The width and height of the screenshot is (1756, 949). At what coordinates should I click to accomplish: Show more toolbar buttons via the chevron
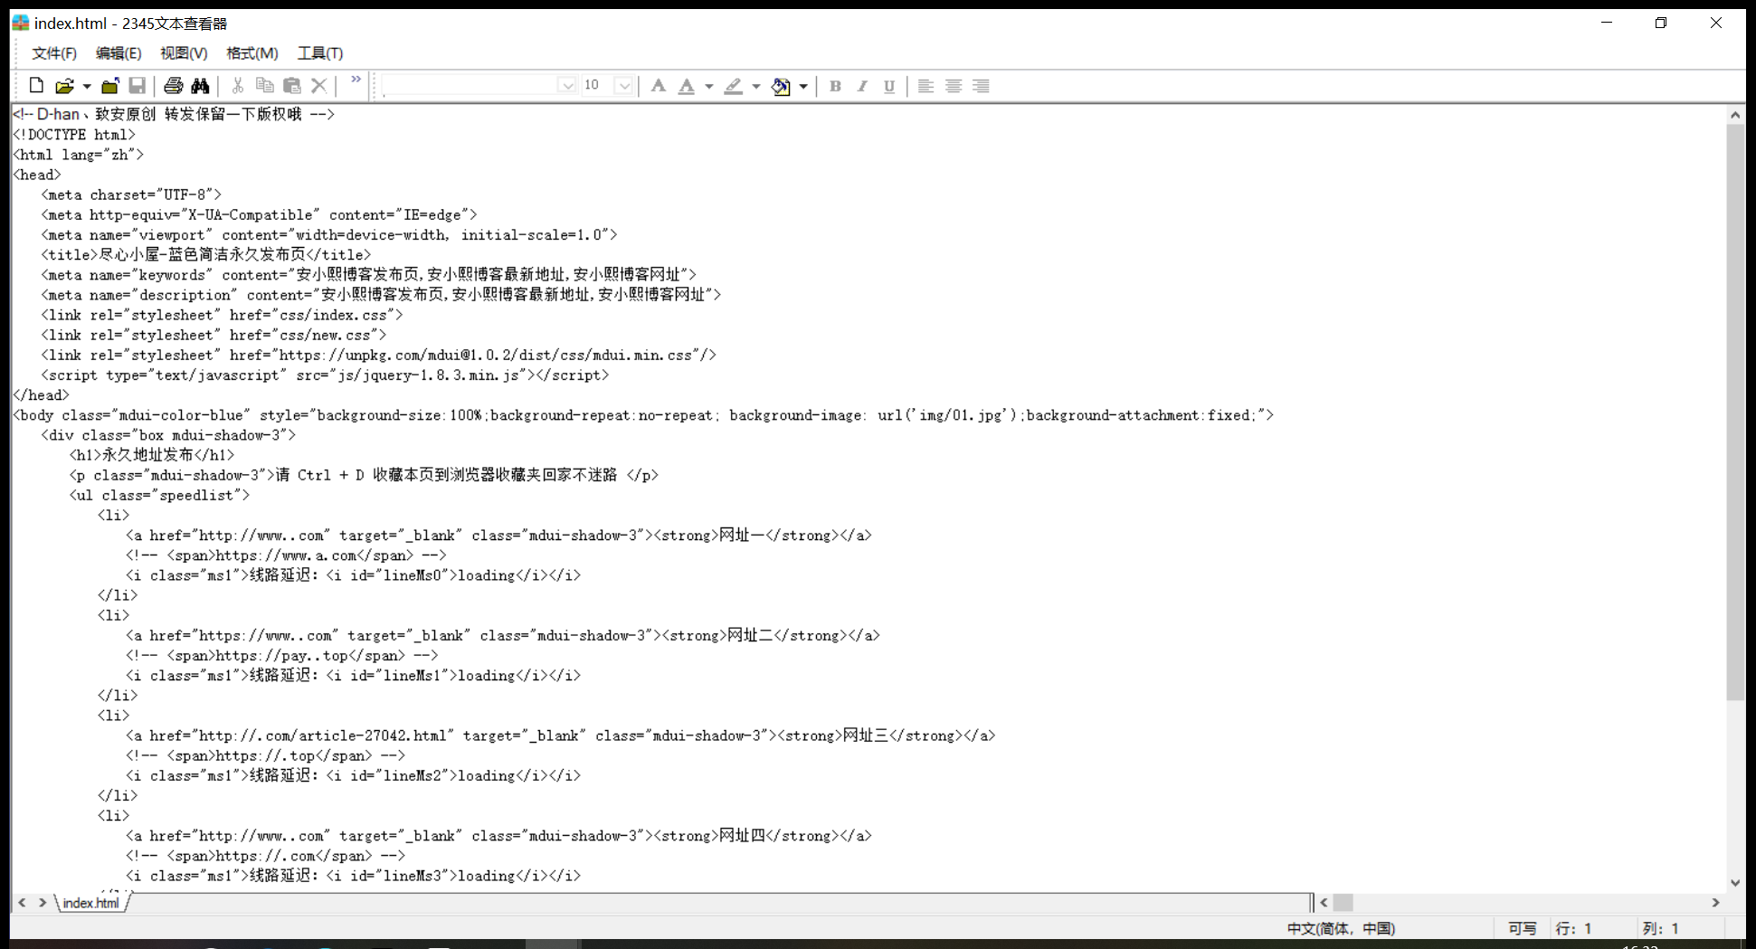356,81
